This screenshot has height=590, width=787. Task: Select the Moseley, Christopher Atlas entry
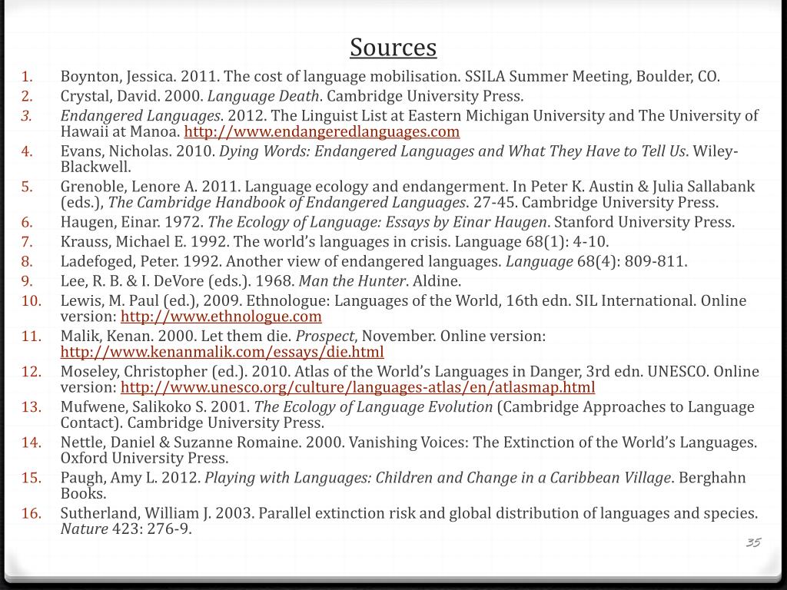pyautogui.click(x=410, y=380)
